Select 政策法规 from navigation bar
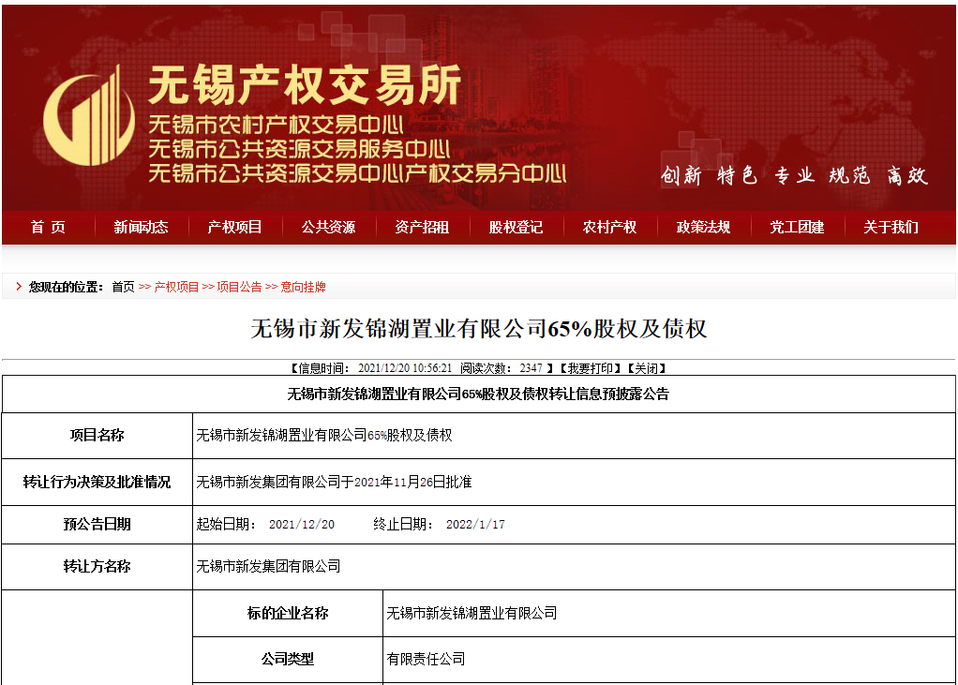 click(x=704, y=228)
